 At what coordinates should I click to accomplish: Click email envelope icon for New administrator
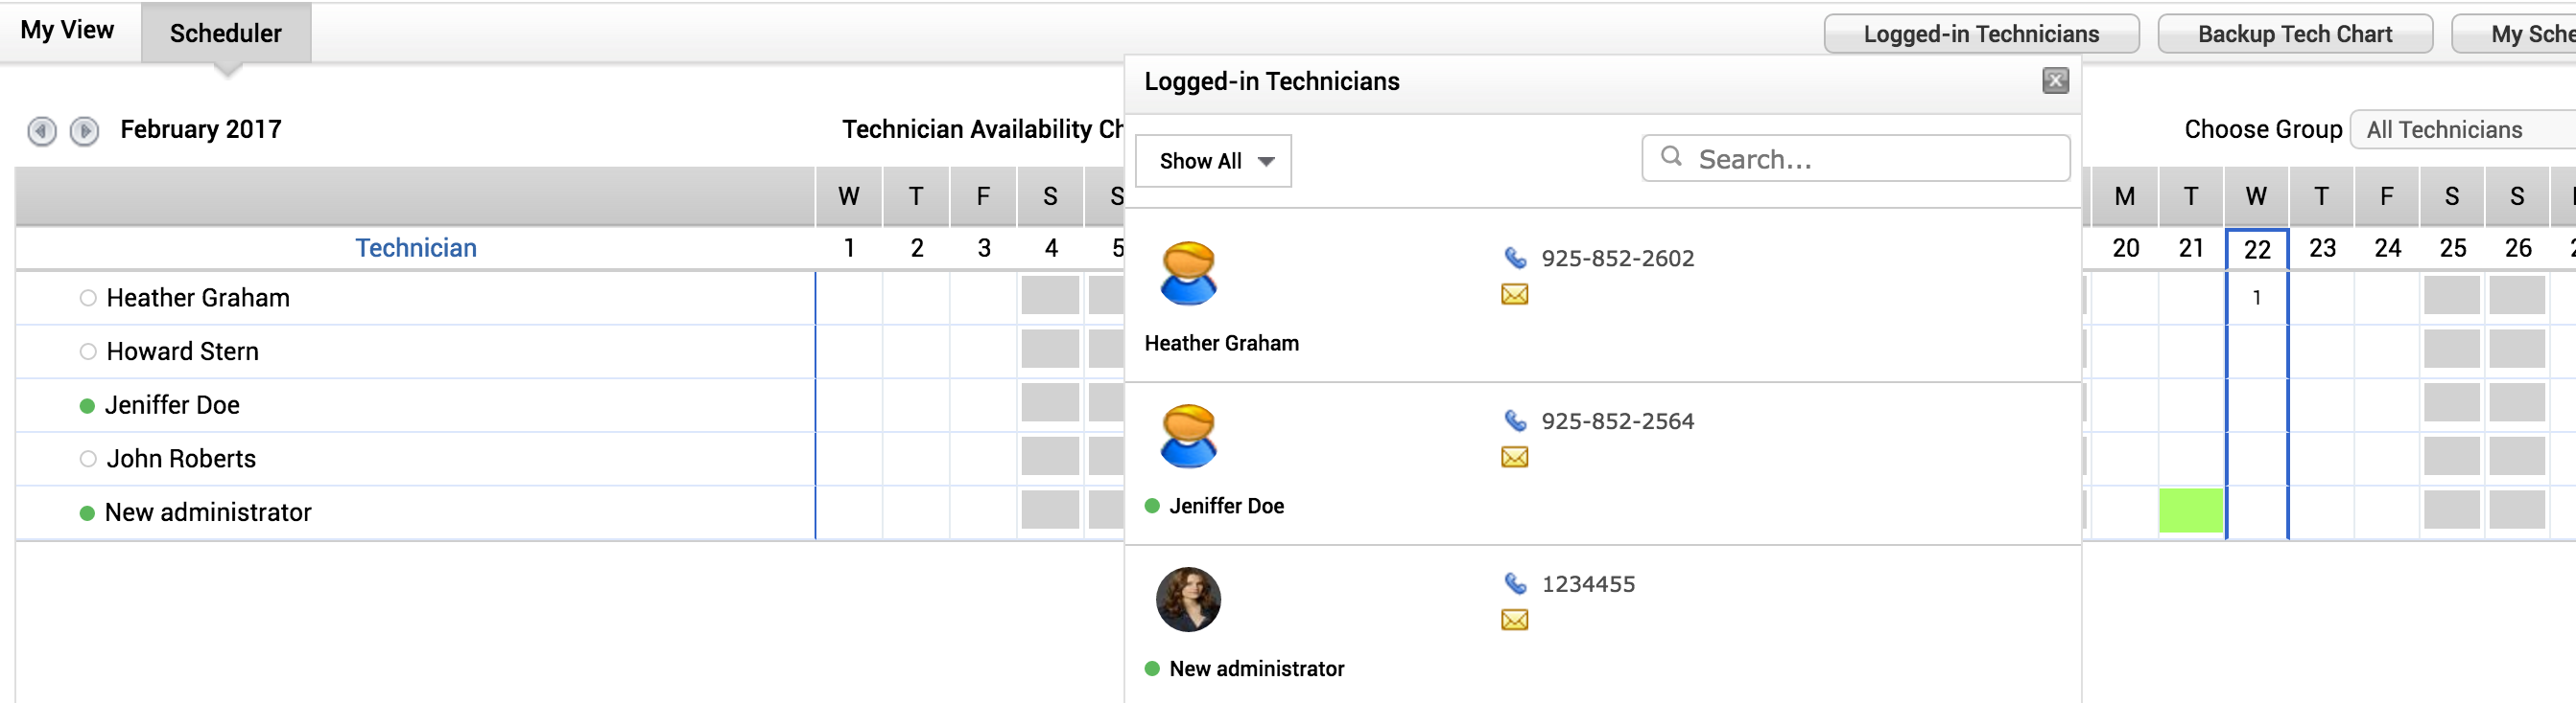(1515, 620)
